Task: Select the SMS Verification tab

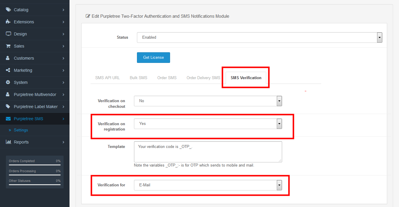Action: 246,78
